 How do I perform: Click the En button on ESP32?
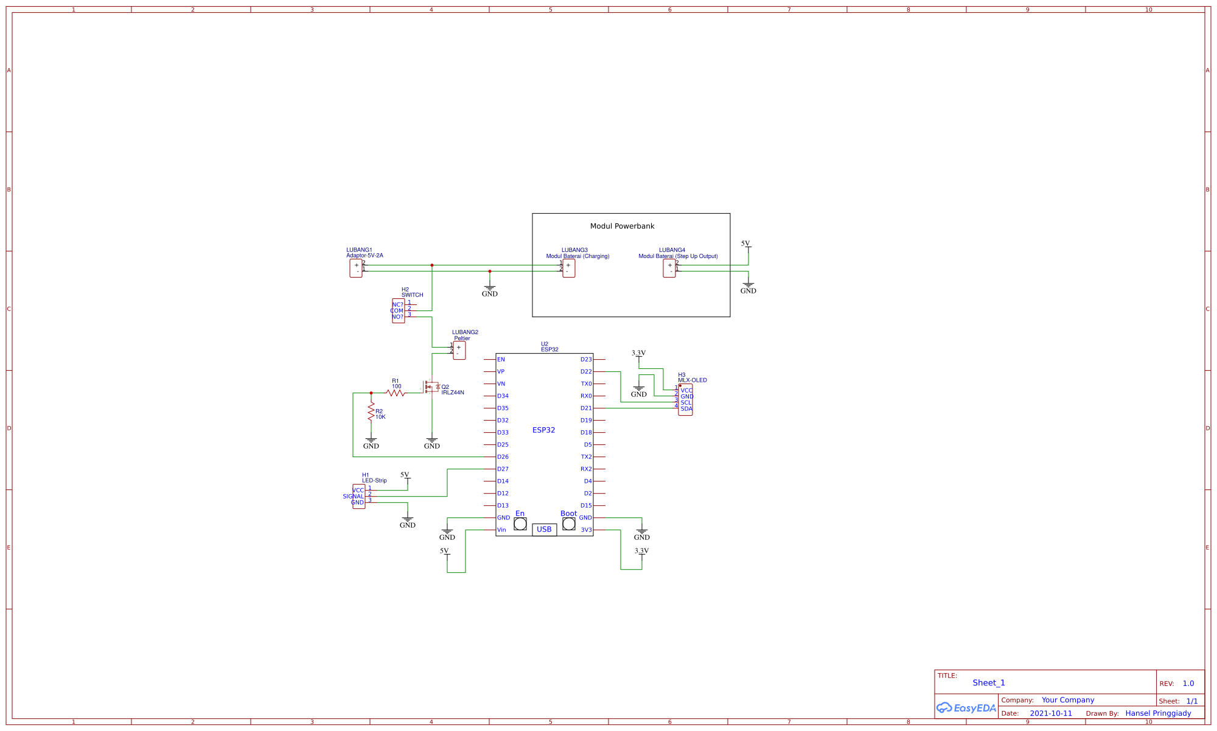click(520, 524)
